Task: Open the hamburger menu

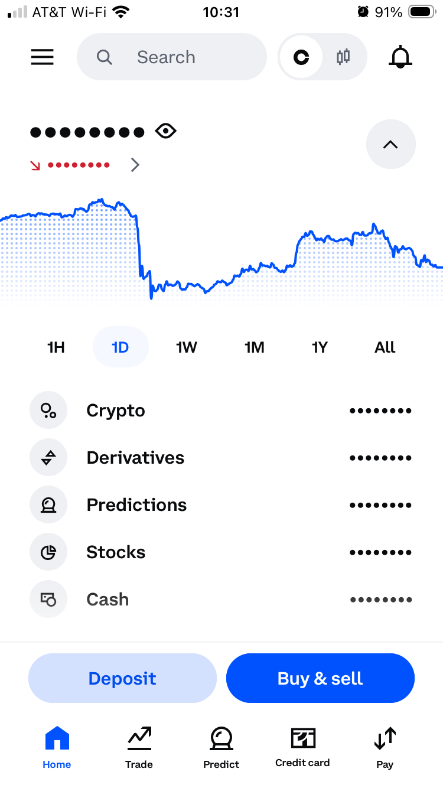Action: pyautogui.click(x=42, y=57)
